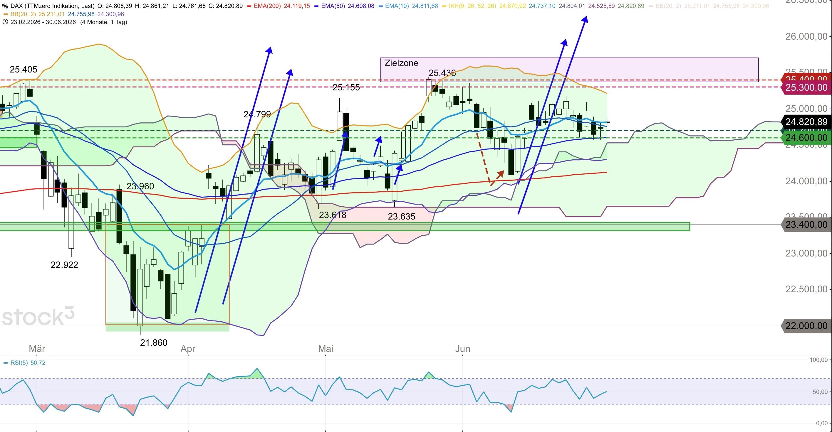Click the 22.922 low annotation
Viewport: 832px width, 432px height.
pyautogui.click(x=64, y=265)
